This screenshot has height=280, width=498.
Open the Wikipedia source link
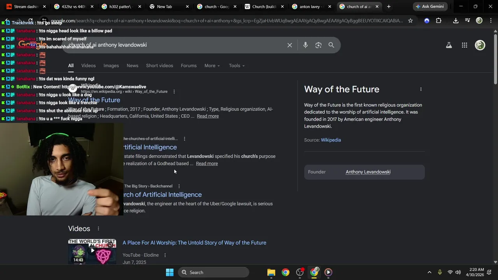point(331,140)
